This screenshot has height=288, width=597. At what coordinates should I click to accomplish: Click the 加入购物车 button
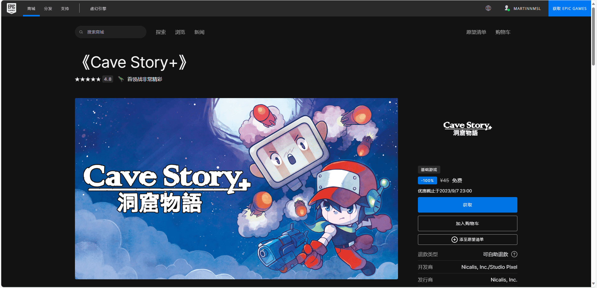coord(467,223)
